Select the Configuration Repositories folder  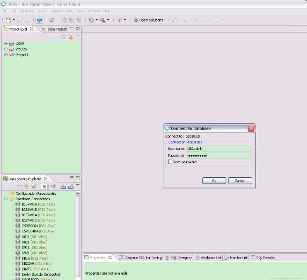tap(36, 193)
